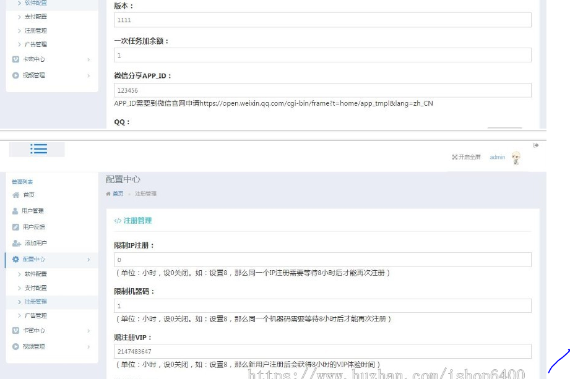The width and height of the screenshot is (570, 379).
Task: Select the 限制机器码 input field
Action: [322, 306]
